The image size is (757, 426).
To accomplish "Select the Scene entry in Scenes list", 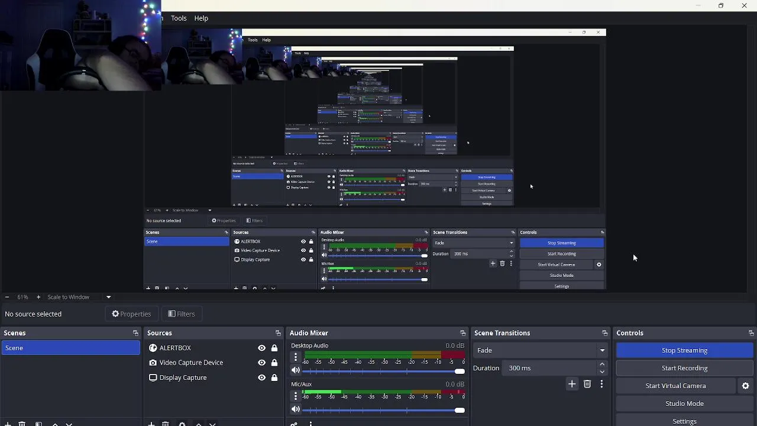I will point(70,348).
